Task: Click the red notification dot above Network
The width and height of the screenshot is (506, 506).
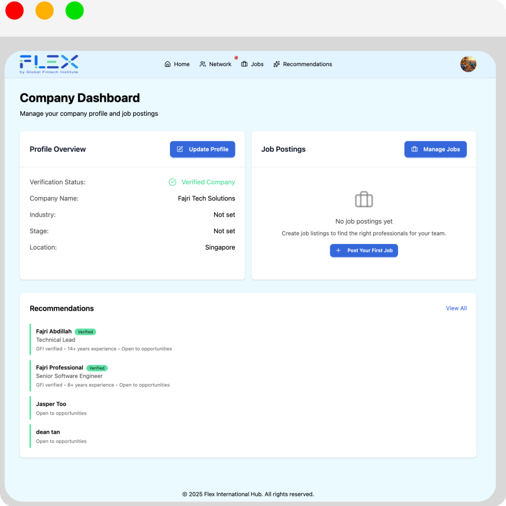Action: pyautogui.click(x=235, y=57)
